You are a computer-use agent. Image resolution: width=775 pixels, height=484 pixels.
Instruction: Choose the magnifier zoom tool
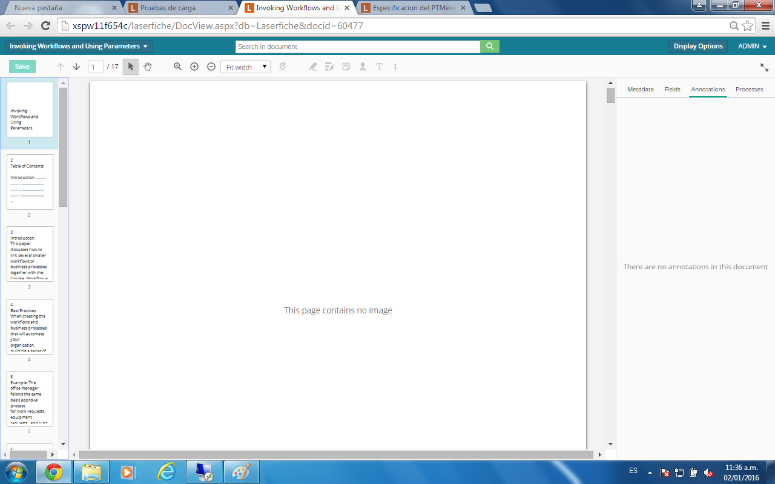click(x=177, y=67)
